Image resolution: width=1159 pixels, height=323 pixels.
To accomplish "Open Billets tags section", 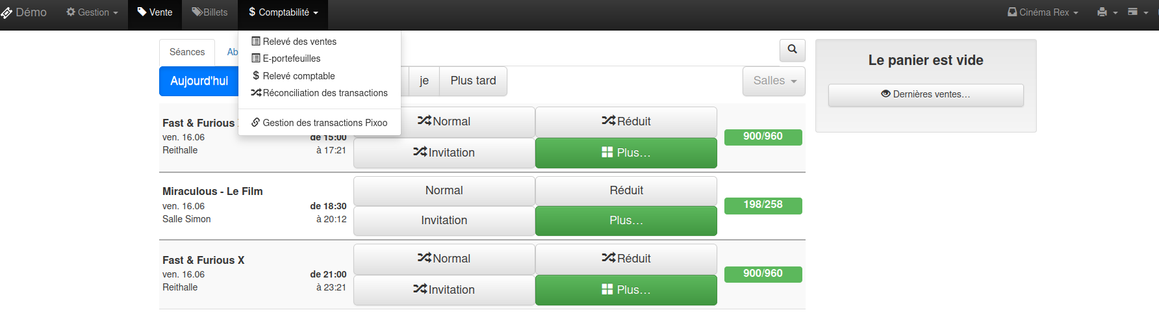I will point(210,12).
